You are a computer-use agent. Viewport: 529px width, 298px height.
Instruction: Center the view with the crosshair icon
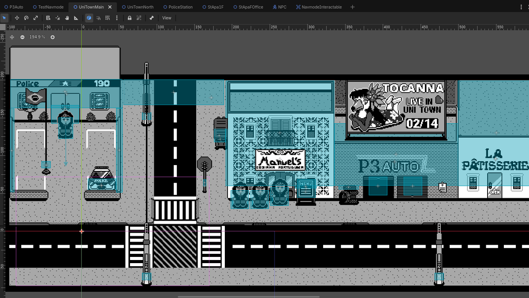[12, 37]
